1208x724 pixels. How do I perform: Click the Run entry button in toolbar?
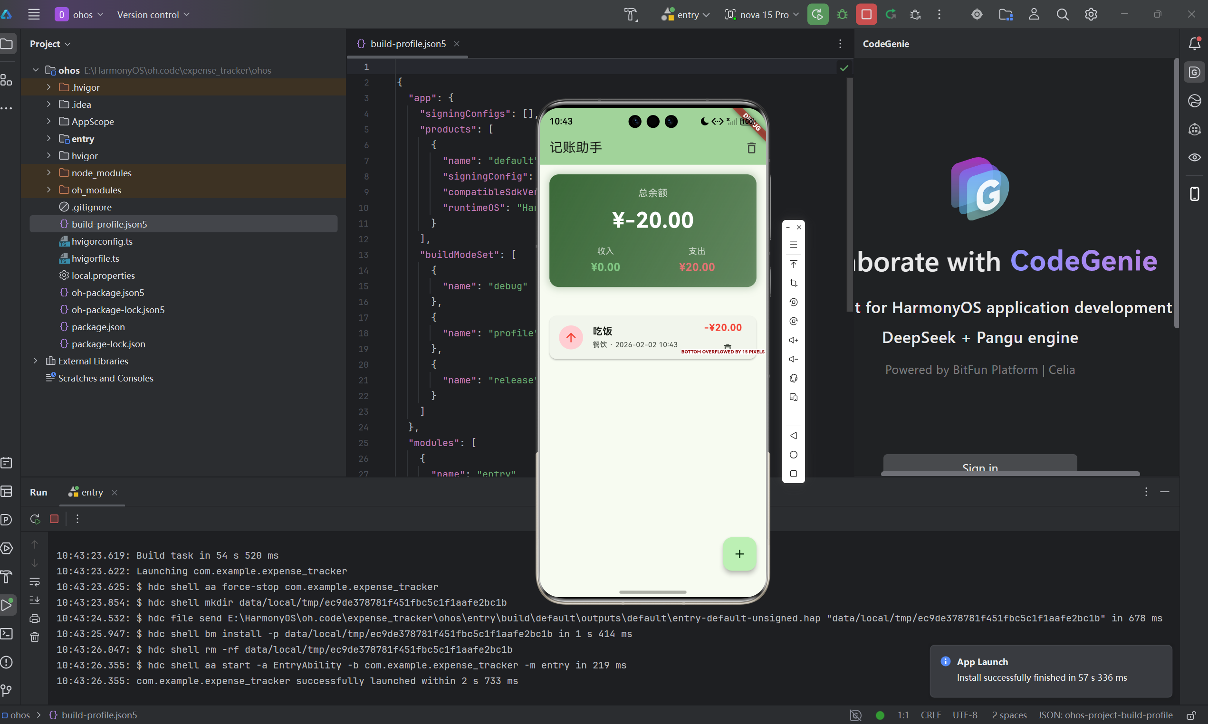click(x=817, y=14)
